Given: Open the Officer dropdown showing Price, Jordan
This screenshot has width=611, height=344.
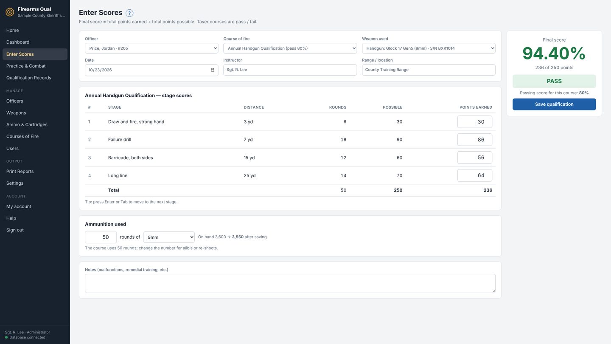Looking at the screenshot, I should (151, 48).
